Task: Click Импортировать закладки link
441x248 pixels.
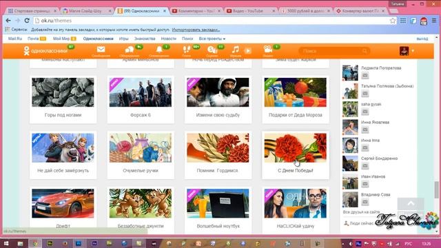Action: (196, 30)
